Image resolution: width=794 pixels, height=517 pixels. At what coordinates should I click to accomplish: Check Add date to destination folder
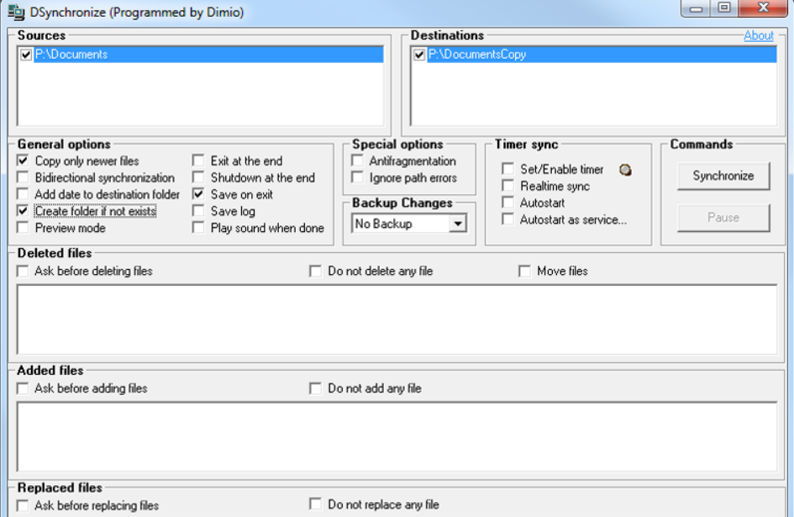(x=22, y=194)
